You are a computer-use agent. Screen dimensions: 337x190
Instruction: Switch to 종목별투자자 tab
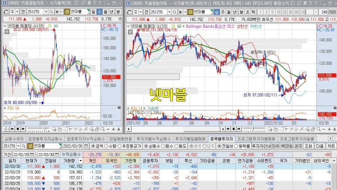221,139
